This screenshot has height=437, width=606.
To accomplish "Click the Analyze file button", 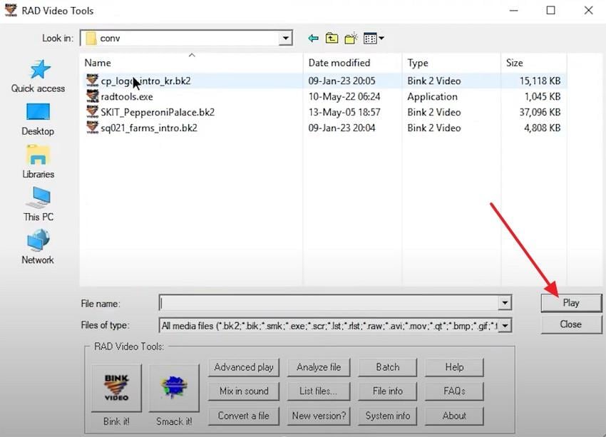I will [x=319, y=367].
